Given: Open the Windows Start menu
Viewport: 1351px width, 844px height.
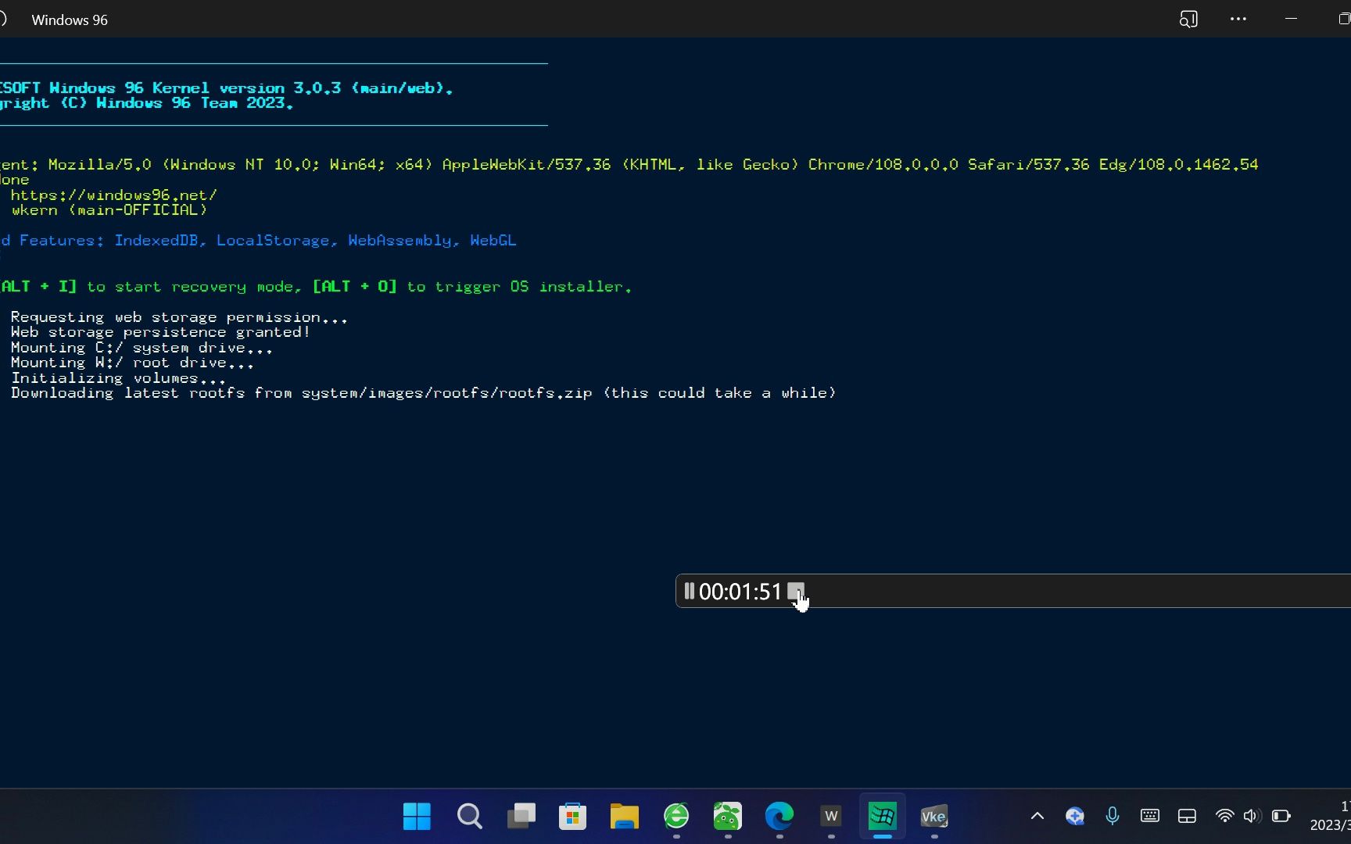Looking at the screenshot, I should click(417, 817).
